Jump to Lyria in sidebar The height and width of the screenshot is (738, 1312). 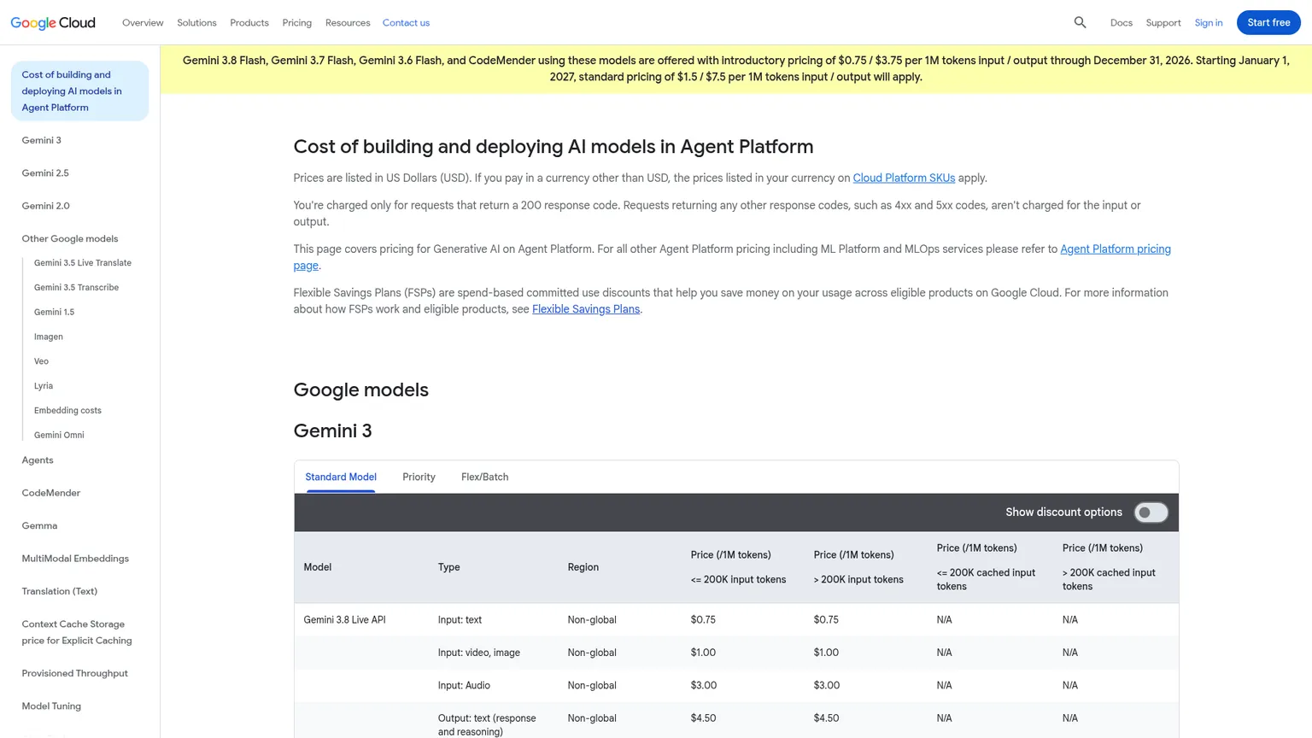44,386
